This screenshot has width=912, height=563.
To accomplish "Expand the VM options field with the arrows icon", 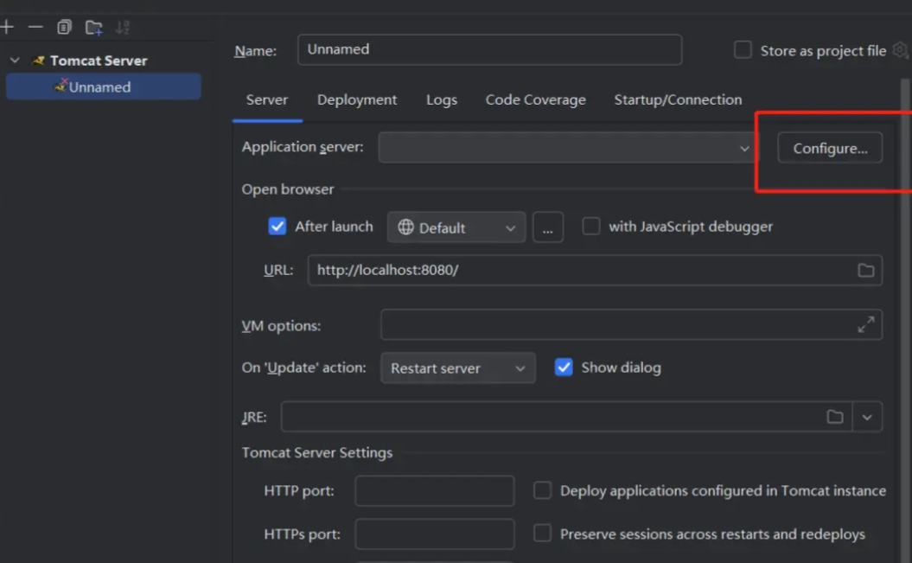I will pyautogui.click(x=866, y=324).
